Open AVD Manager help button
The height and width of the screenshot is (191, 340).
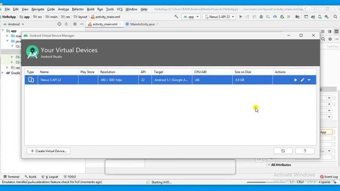point(305,151)
